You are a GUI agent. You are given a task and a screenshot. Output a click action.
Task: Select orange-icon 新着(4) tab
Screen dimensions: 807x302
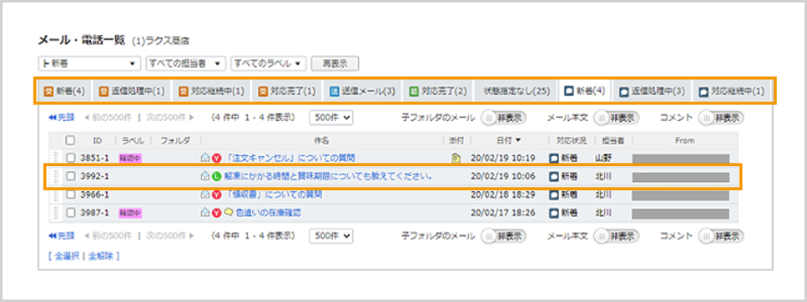click(65, 91)
